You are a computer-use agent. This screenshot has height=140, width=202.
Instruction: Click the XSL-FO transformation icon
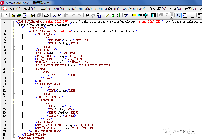tap(140, 15)
